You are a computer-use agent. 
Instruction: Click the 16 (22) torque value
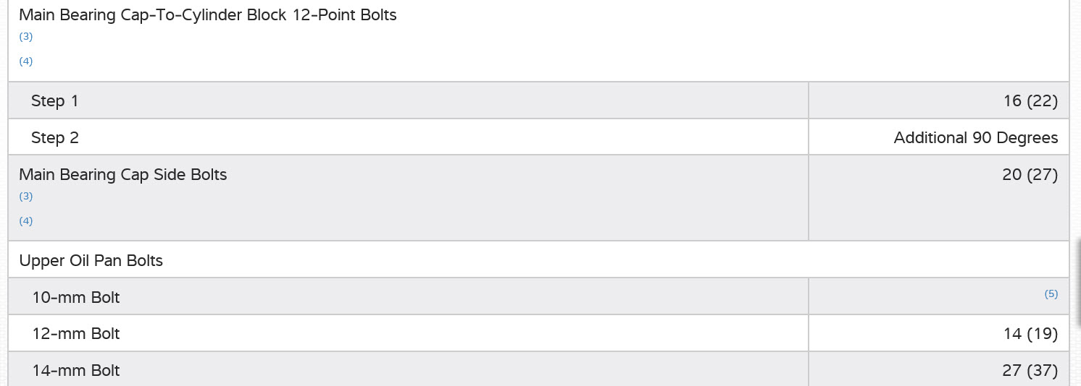click(x=1030, y=101)
